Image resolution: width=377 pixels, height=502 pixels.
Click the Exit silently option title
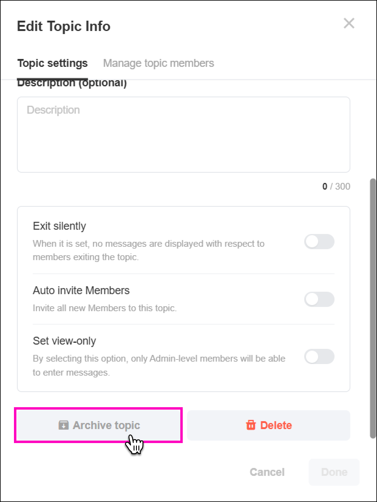tap(59, 226)
